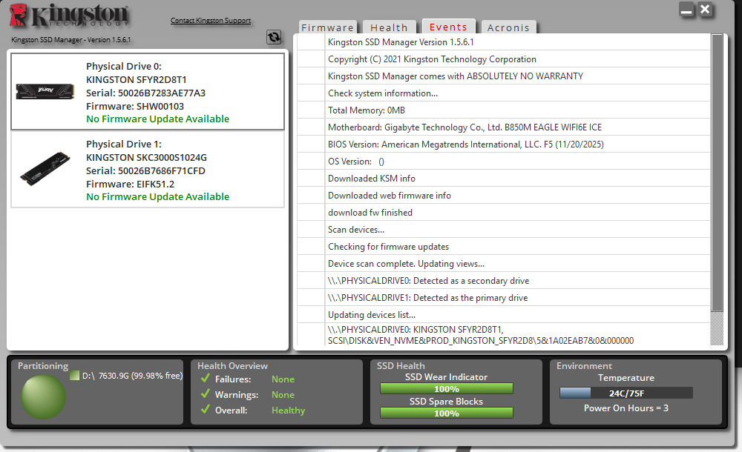Click the 'OS Version:' event row
The width and height of the screenshot is (742, 452).
coord(504,162)
